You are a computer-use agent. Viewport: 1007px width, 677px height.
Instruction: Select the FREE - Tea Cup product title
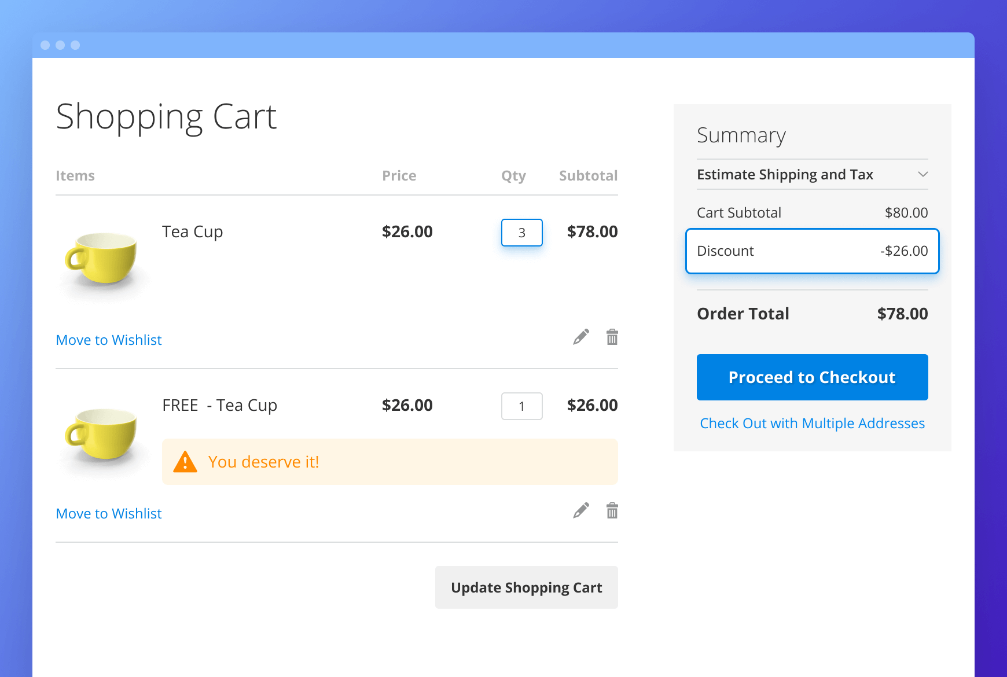tap(219, 405)
